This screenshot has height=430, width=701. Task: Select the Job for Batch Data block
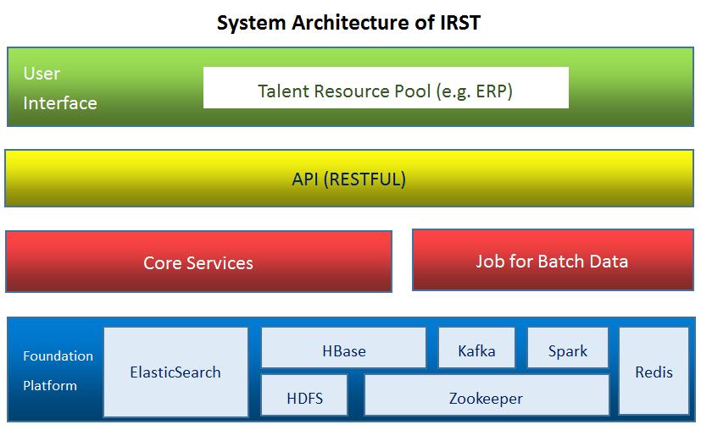[x=552, y=261]
